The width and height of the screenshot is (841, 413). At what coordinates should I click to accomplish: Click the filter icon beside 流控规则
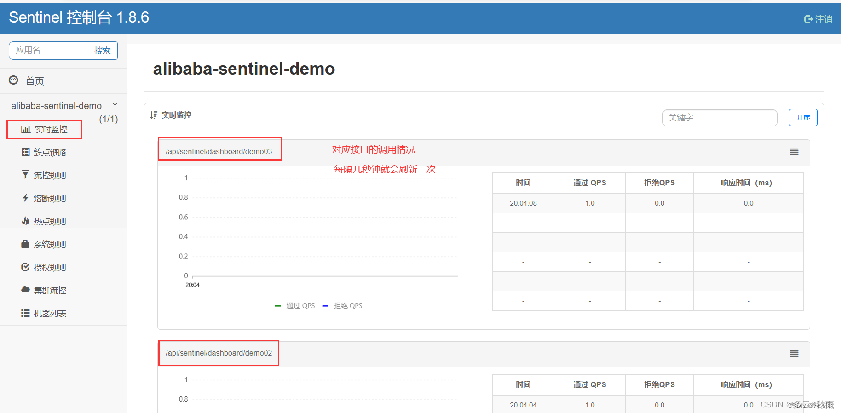point(25,175)
